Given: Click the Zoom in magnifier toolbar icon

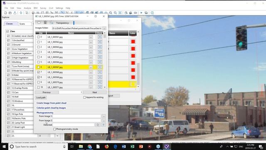Looking at the screenshot, I should point(111,13).
